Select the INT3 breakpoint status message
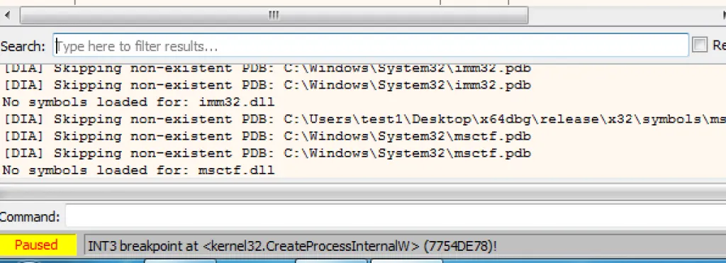 [292, 246]
